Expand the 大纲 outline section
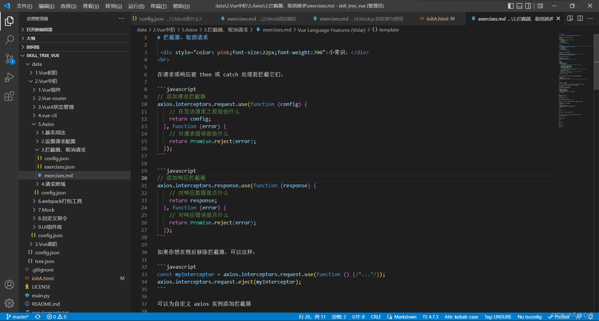Screen dimensions: 599x321 (75, 38)
